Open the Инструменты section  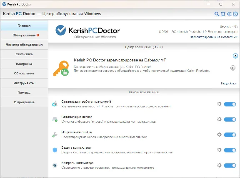24,83
